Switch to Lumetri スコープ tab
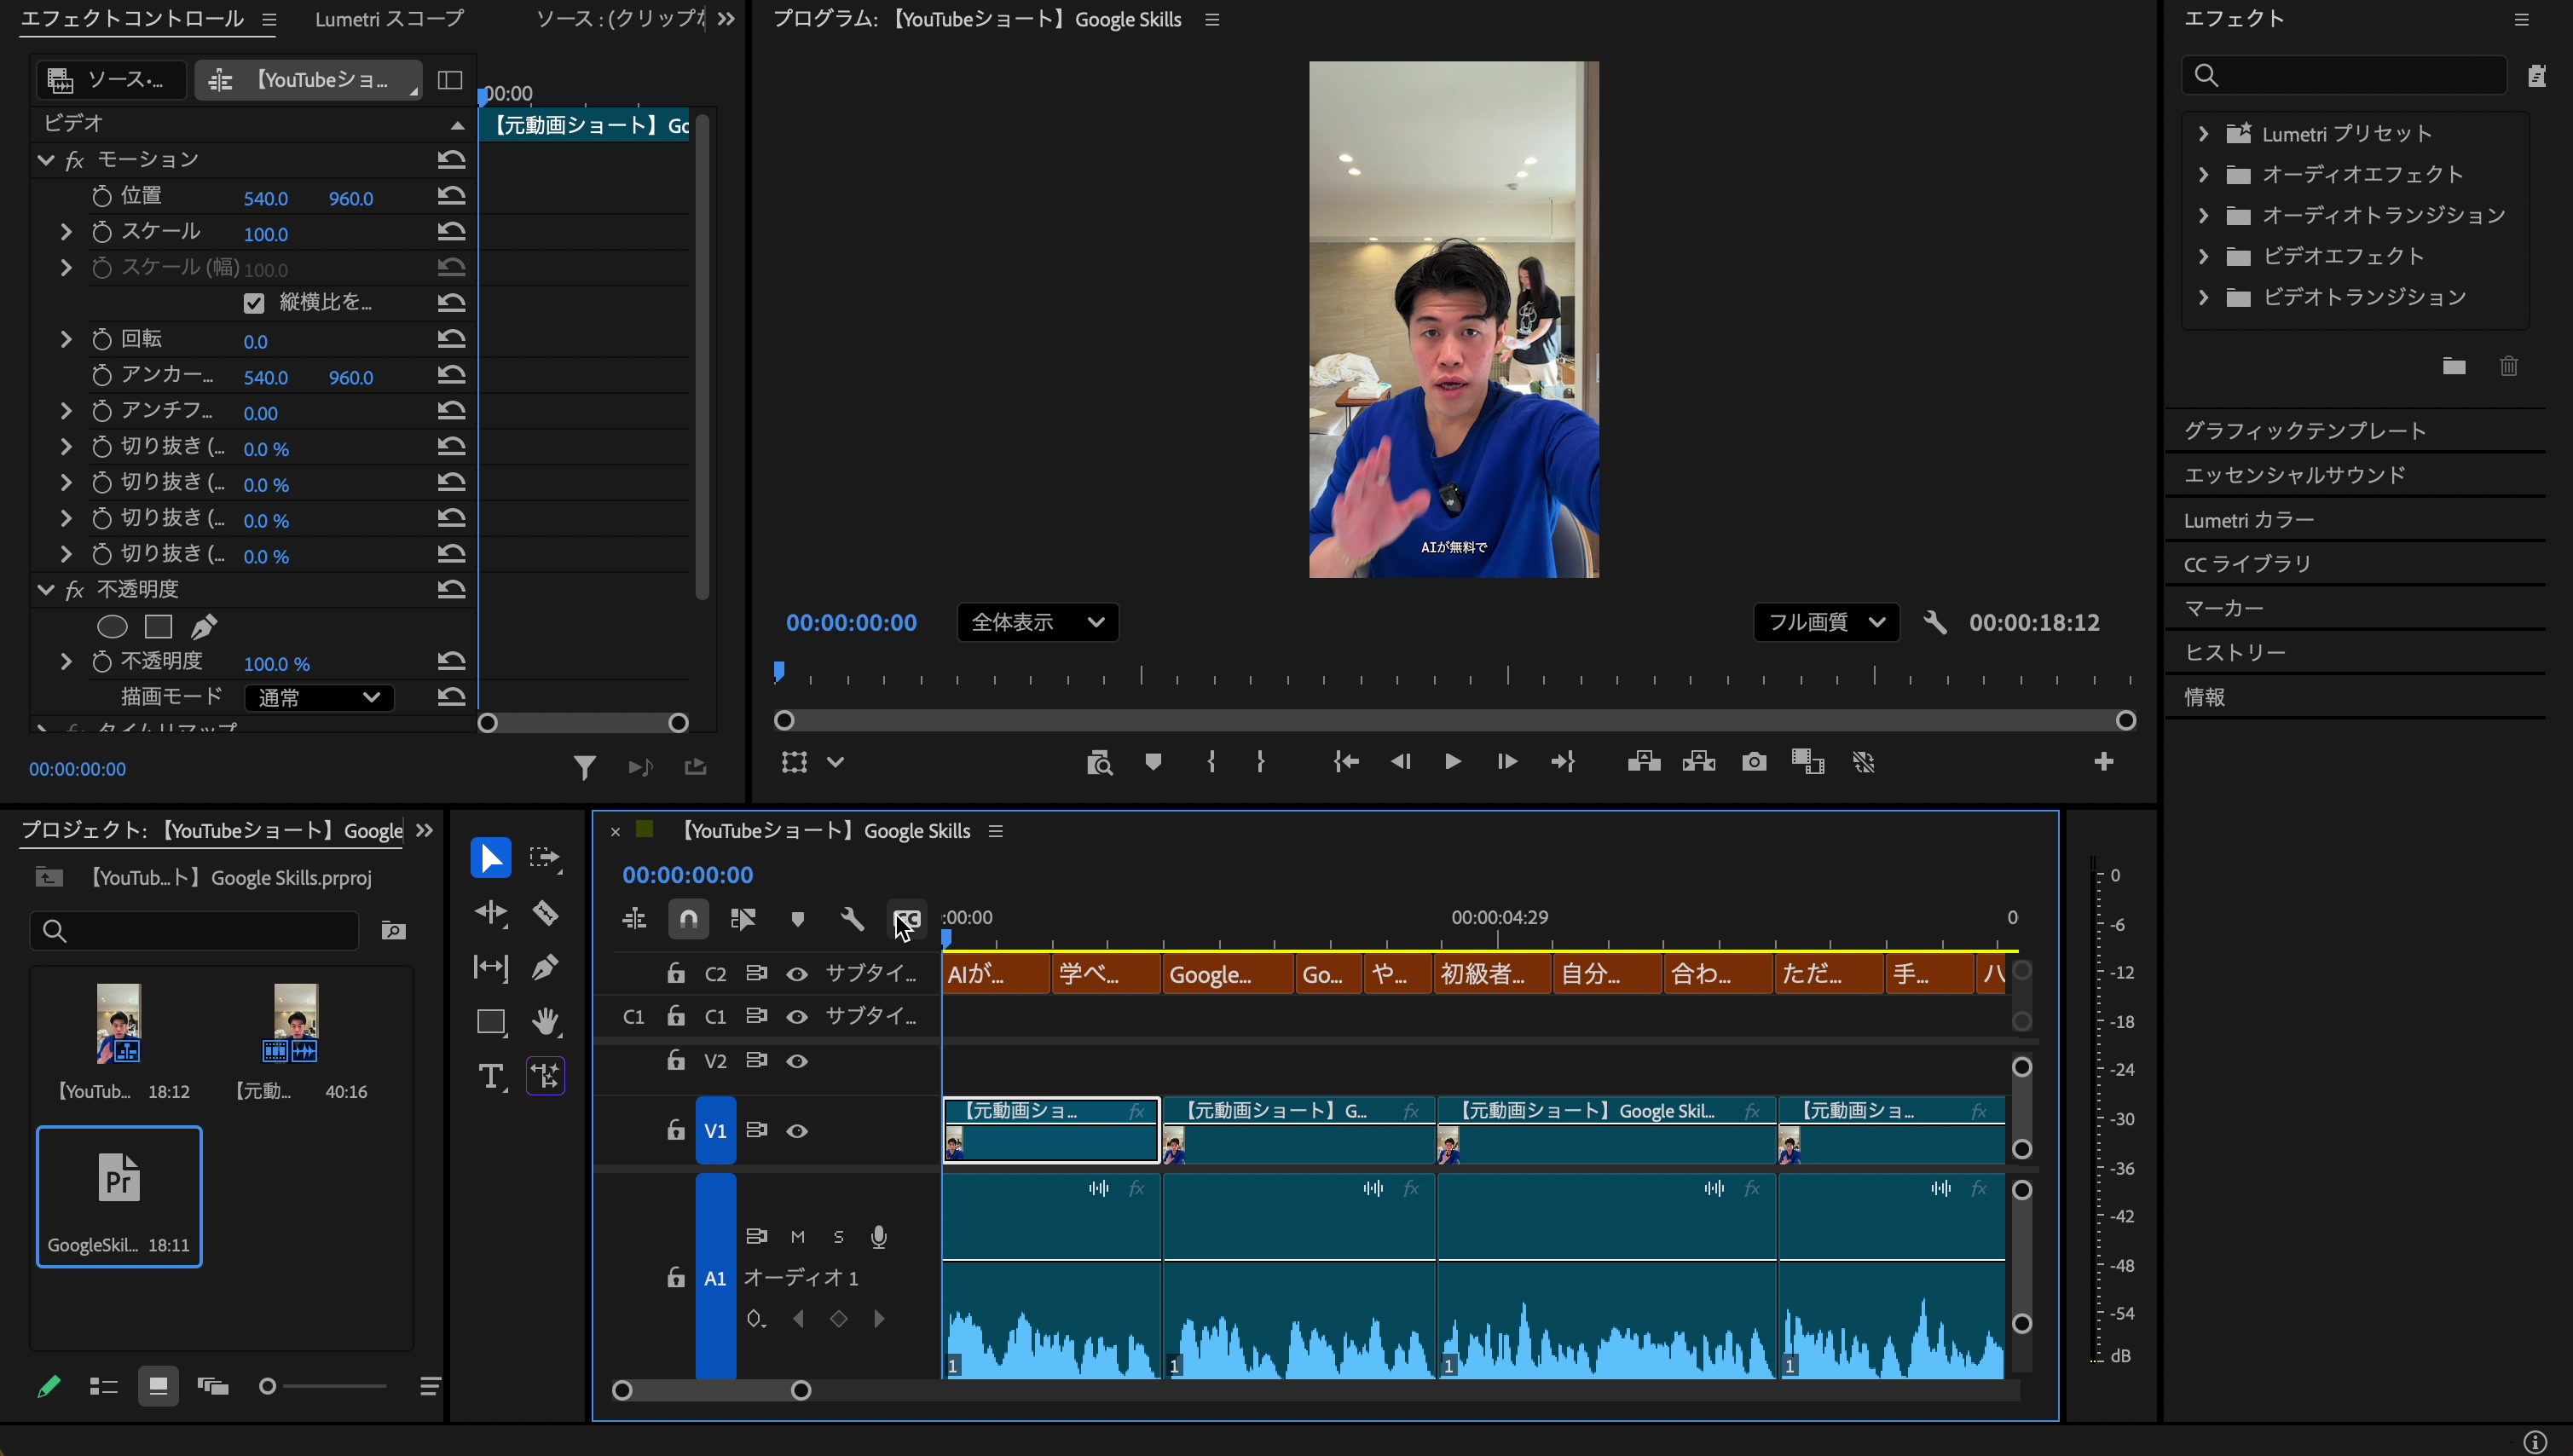This screenshot has height=1456, width=2573. 389,19
